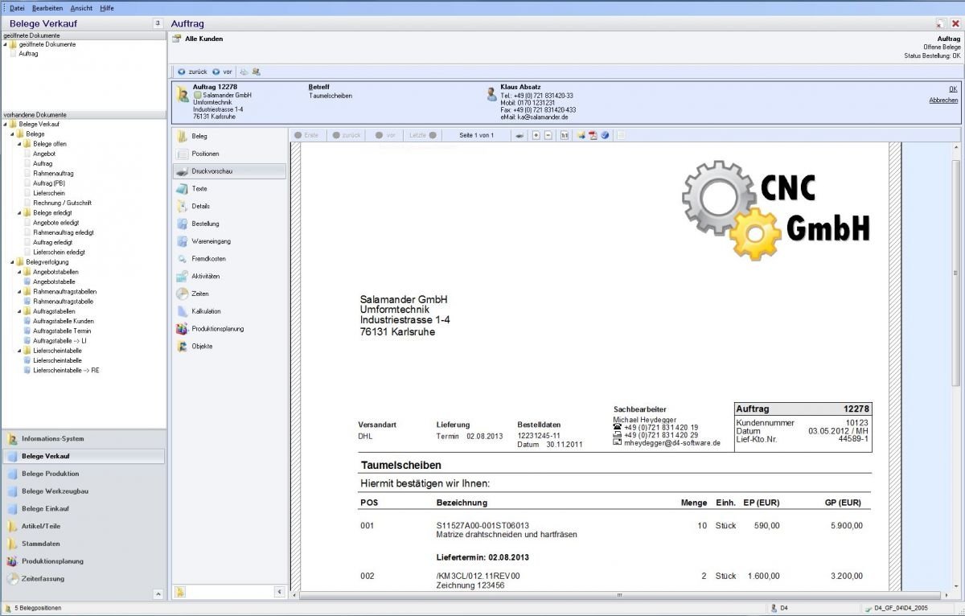Open the Datei menu
The image size is (965, 616).
click(x=17, y=8)
